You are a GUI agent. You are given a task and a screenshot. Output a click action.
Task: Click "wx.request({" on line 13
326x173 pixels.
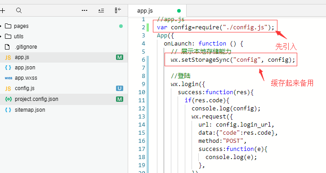tap(212, 117)
